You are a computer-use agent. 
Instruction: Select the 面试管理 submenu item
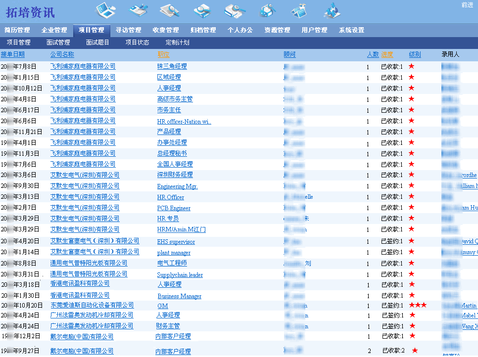pos(58,43)
